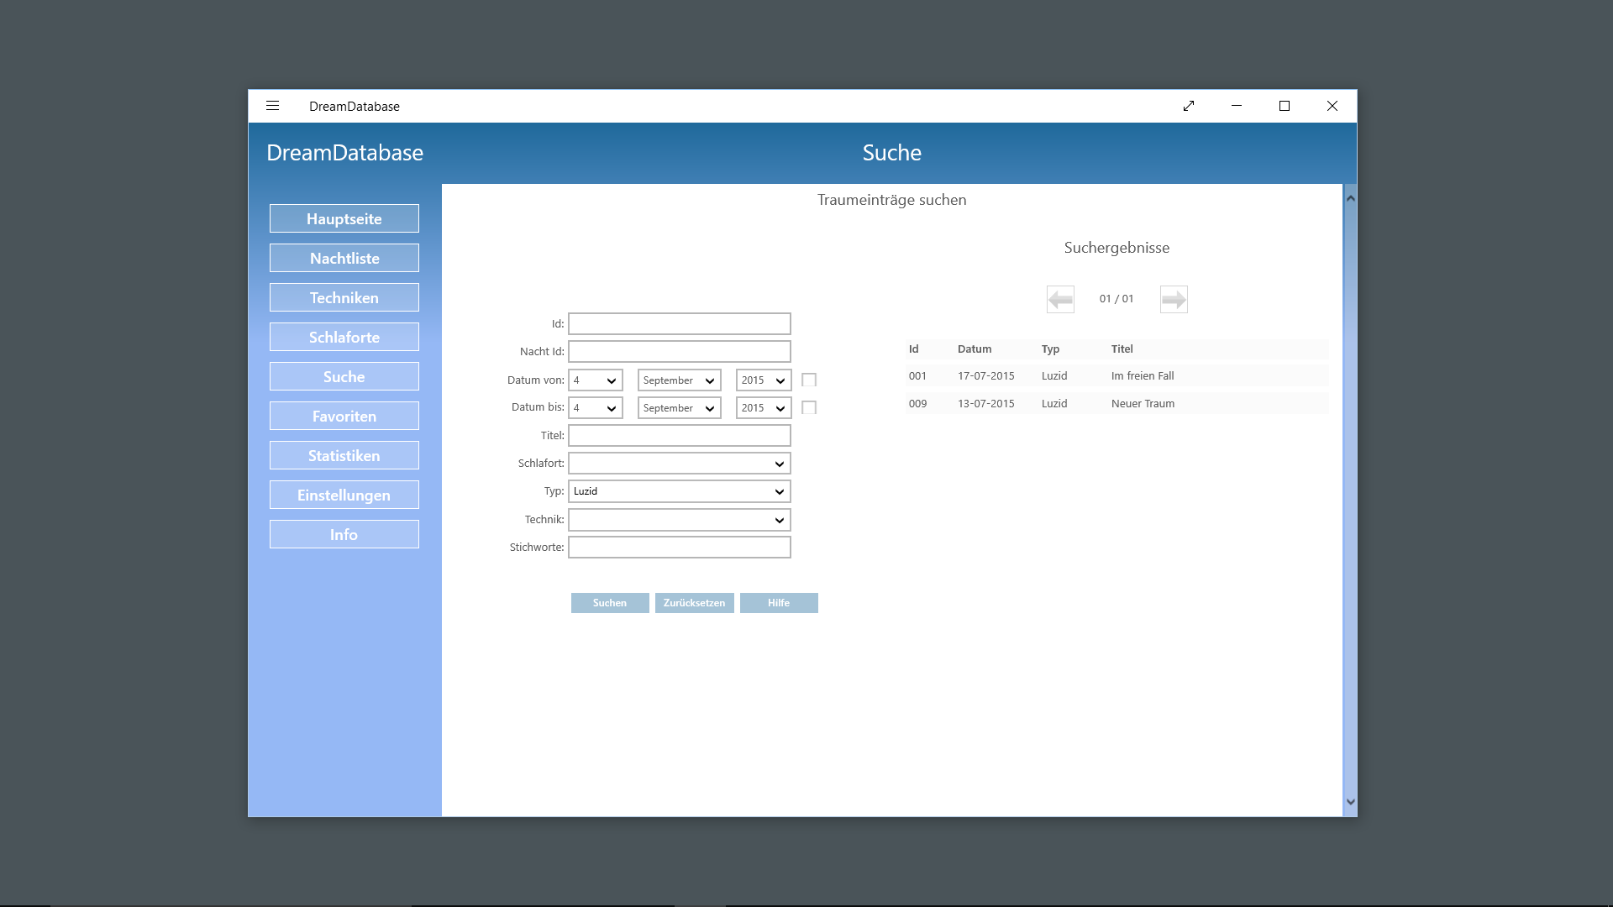Click the Zurücksetzen button
This screenshot has width=1613, height=907.
(x=694, y=603)
